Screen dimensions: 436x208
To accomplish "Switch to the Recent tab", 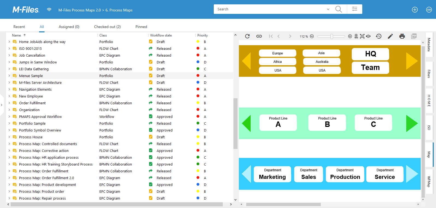I will 19,27.
